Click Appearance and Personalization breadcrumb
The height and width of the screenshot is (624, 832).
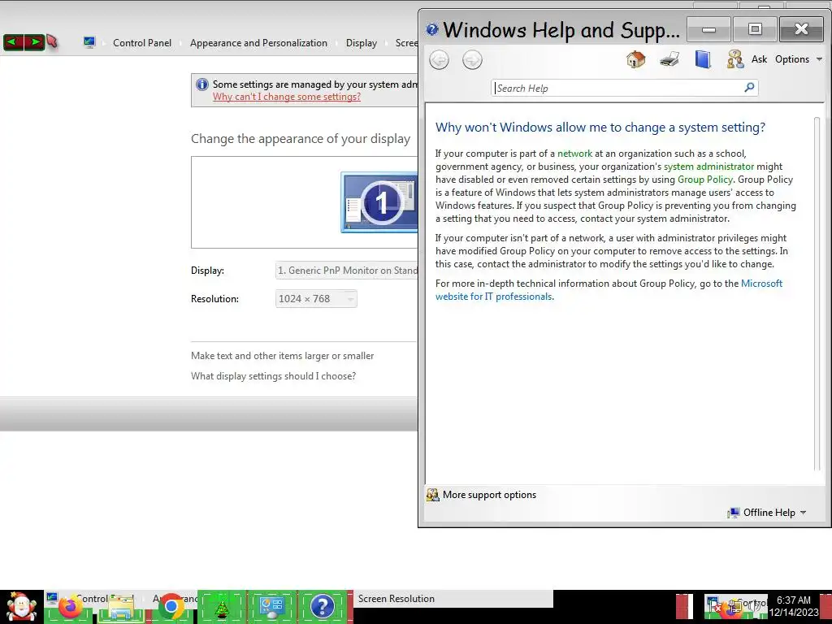point(258,43)
